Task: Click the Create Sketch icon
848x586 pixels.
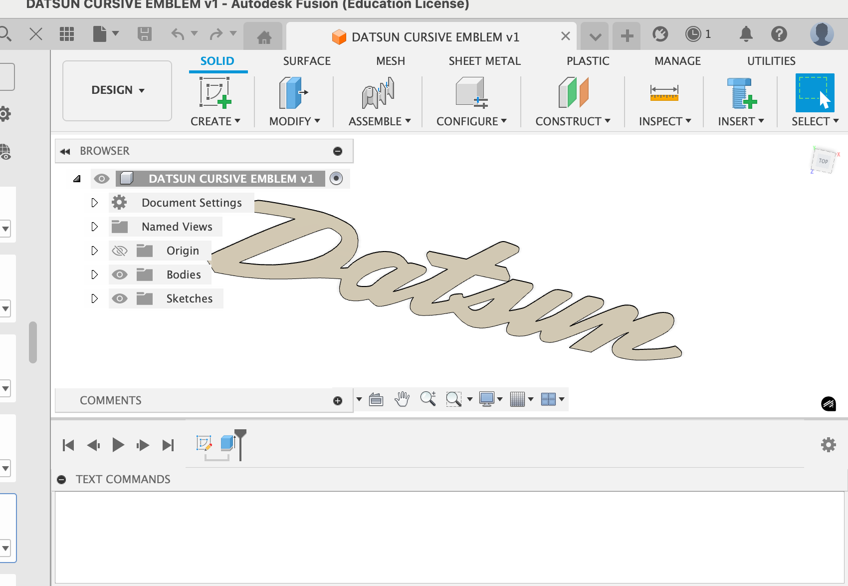Action: [215, 93]
